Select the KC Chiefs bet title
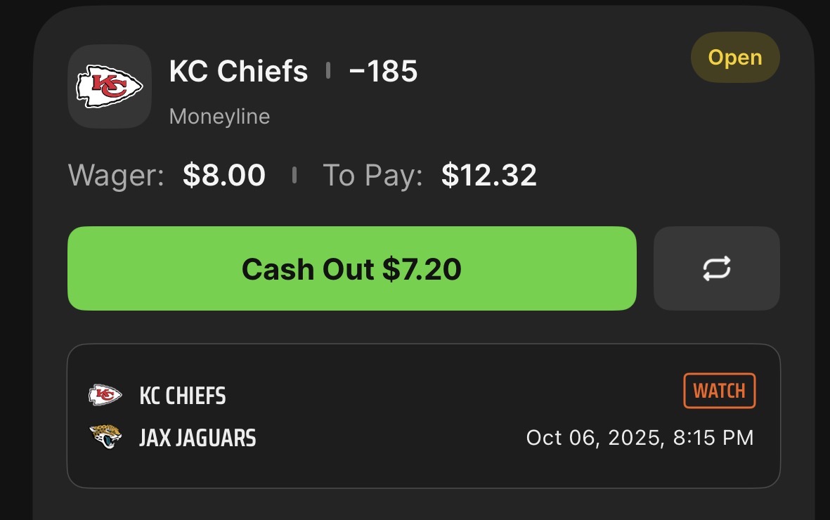830x520 pixels. click(238, 71)
